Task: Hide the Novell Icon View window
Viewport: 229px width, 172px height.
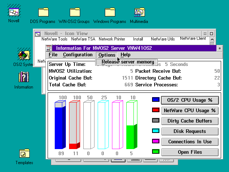Action: pyautogui.click(x=205, y=34)
